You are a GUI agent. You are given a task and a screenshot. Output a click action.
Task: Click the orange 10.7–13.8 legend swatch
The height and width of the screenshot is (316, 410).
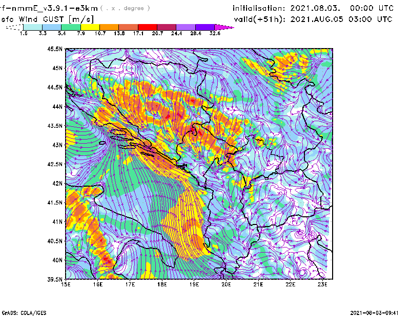coord(109,27)
